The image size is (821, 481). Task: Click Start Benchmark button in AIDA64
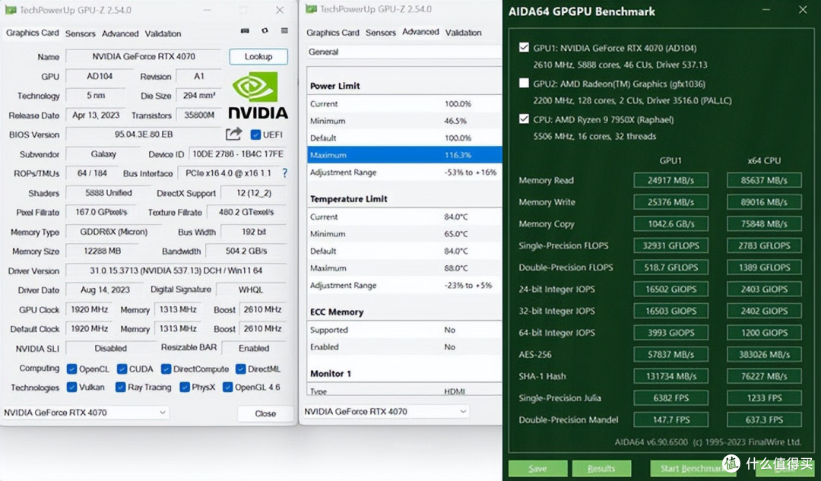tap(693, 468)
